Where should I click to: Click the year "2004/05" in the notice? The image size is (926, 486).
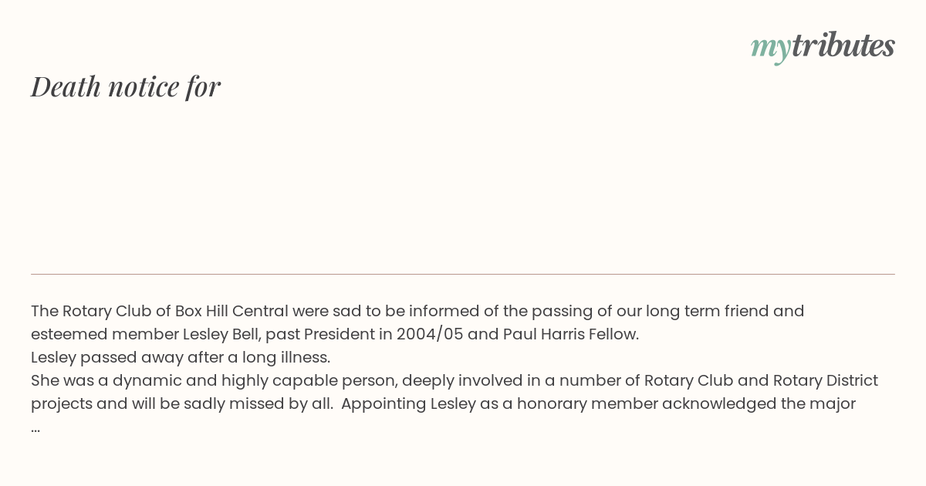point(426,335)
